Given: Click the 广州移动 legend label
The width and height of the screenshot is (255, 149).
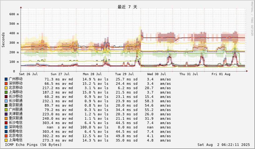Looking at the screenshot, I should click(x=16, y=79).
